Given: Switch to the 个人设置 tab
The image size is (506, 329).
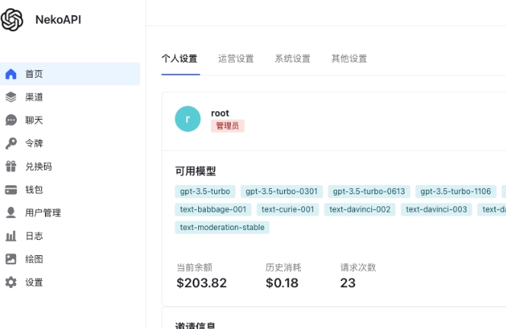Looking at the screenshot, I should 180,59.
